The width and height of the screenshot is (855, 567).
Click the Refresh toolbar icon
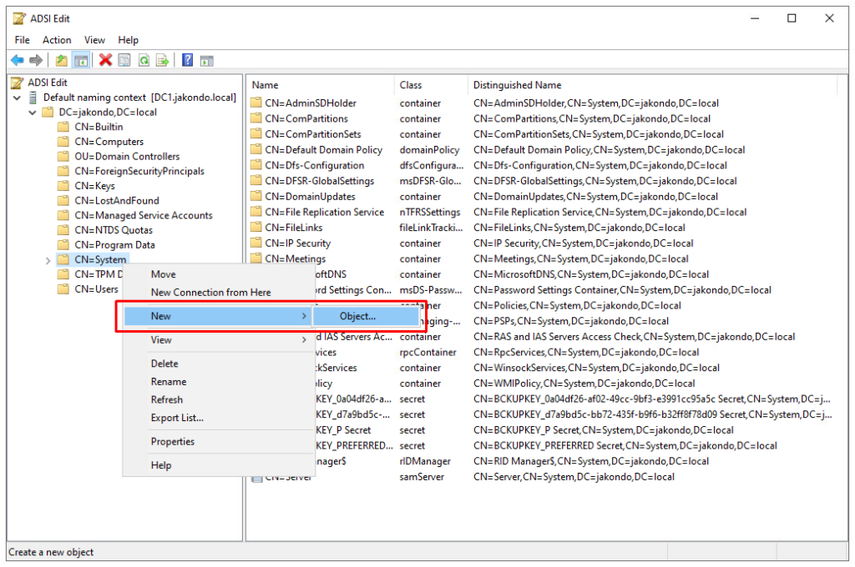click(144, 59)
